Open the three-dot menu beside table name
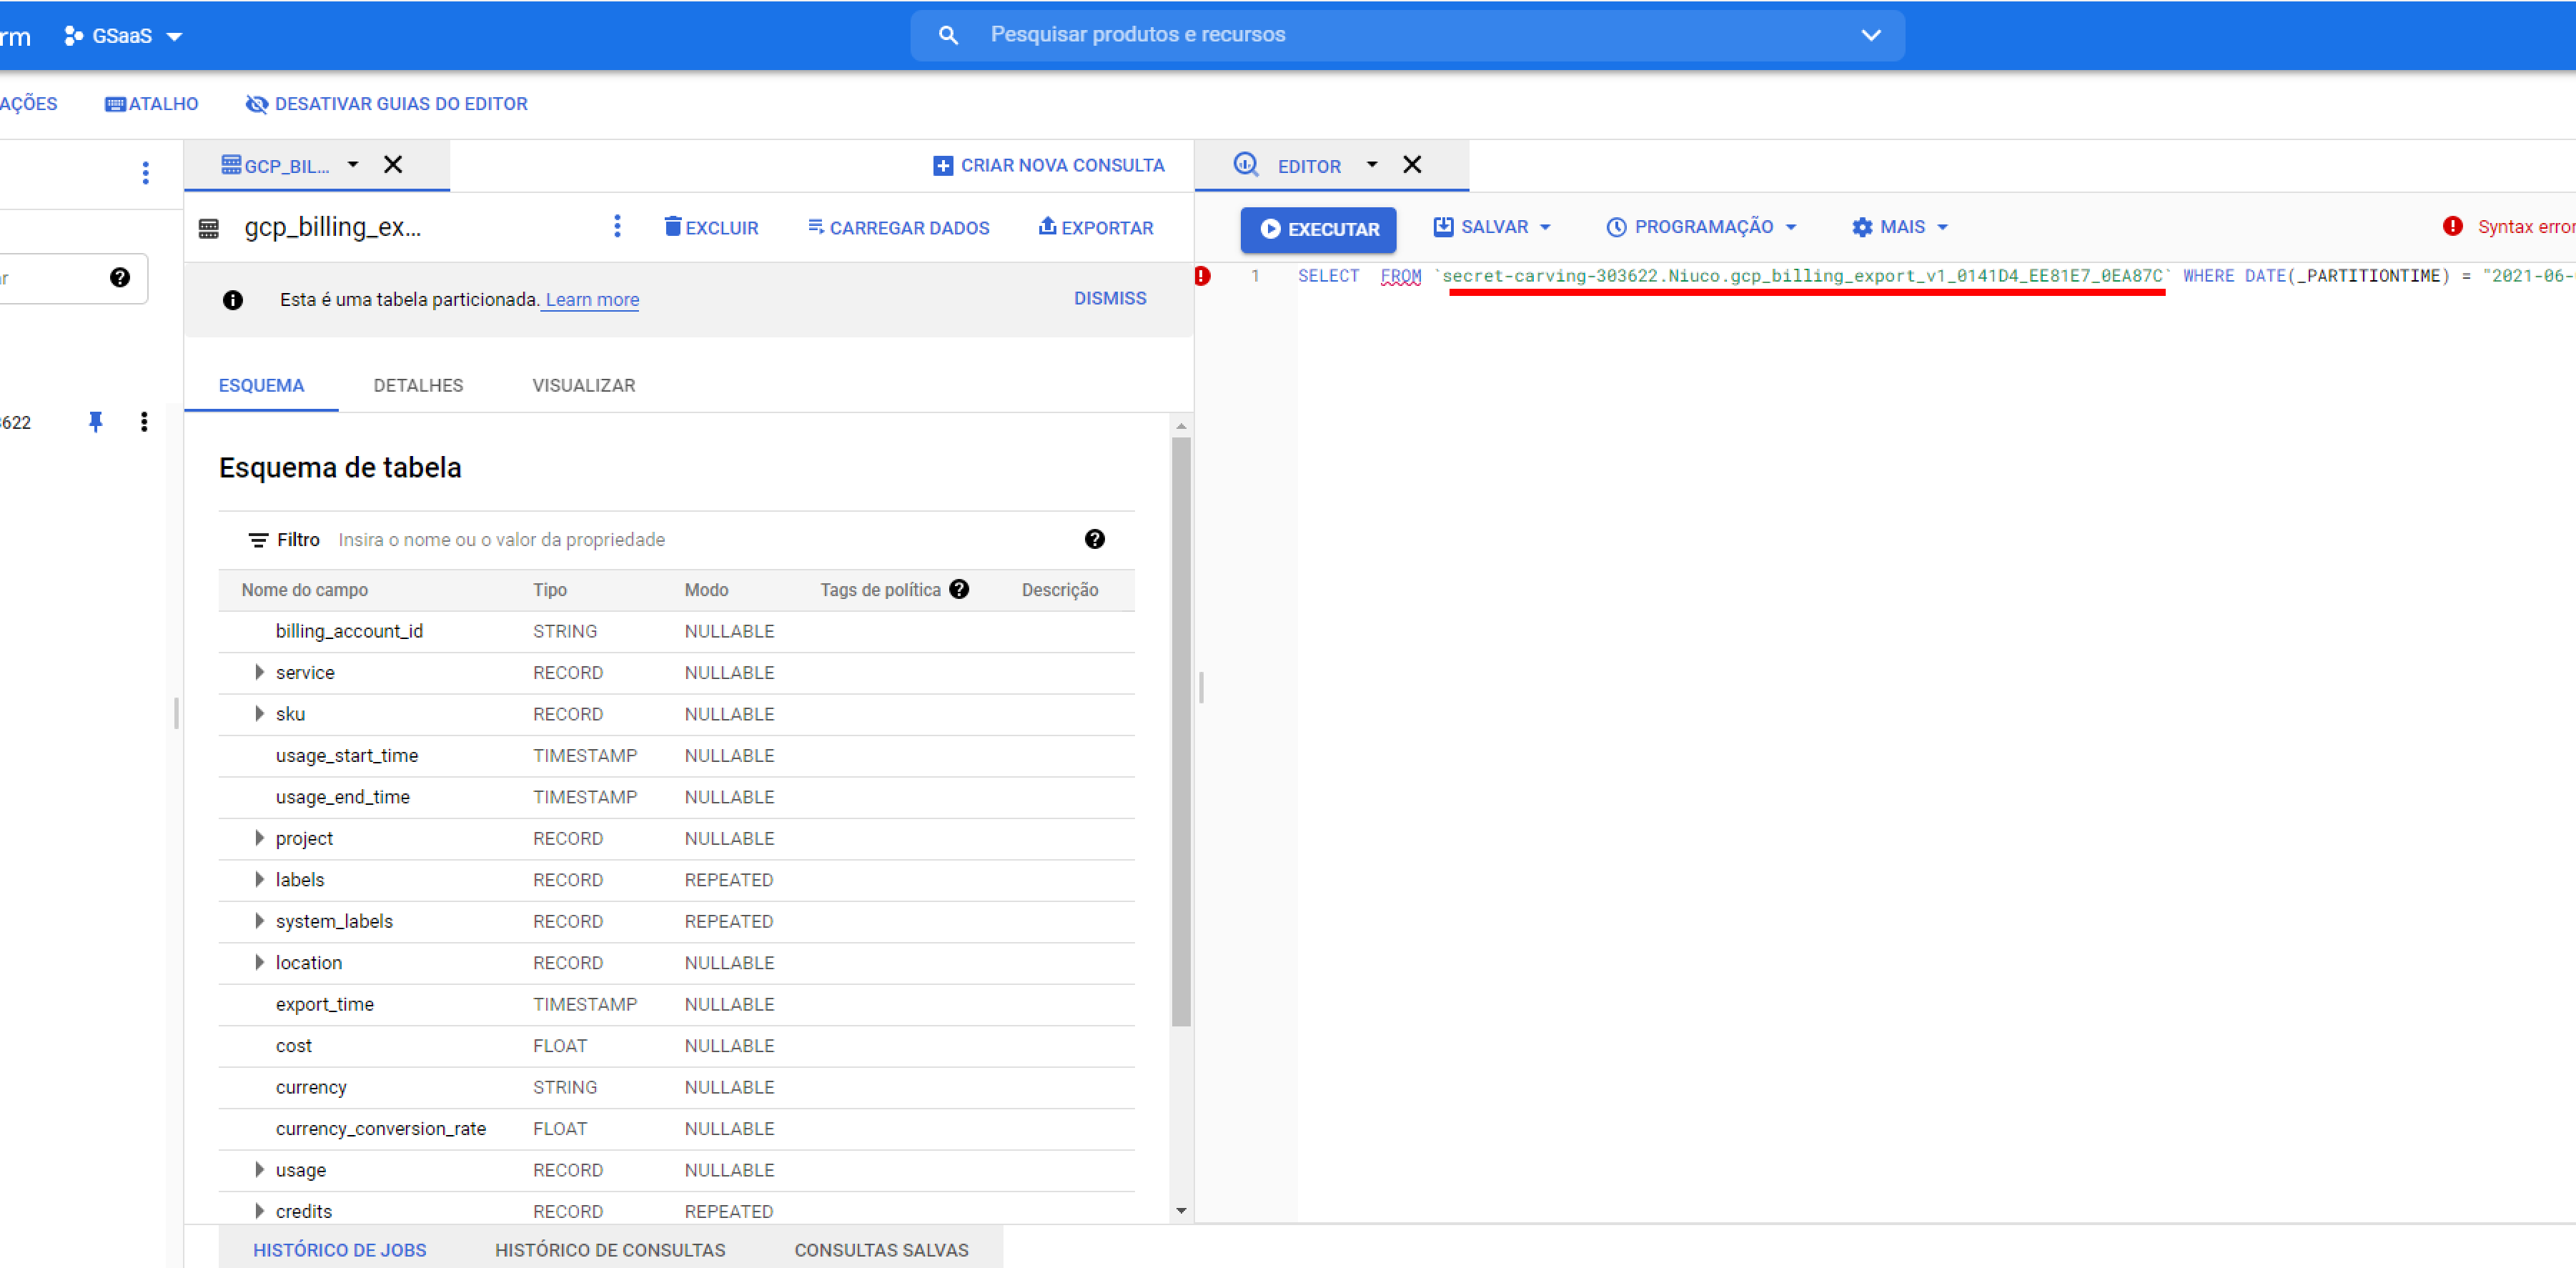 click(x=617, y=227)
